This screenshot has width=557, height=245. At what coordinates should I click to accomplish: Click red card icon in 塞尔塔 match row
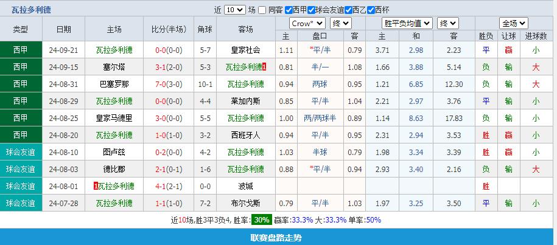(265, 67)
